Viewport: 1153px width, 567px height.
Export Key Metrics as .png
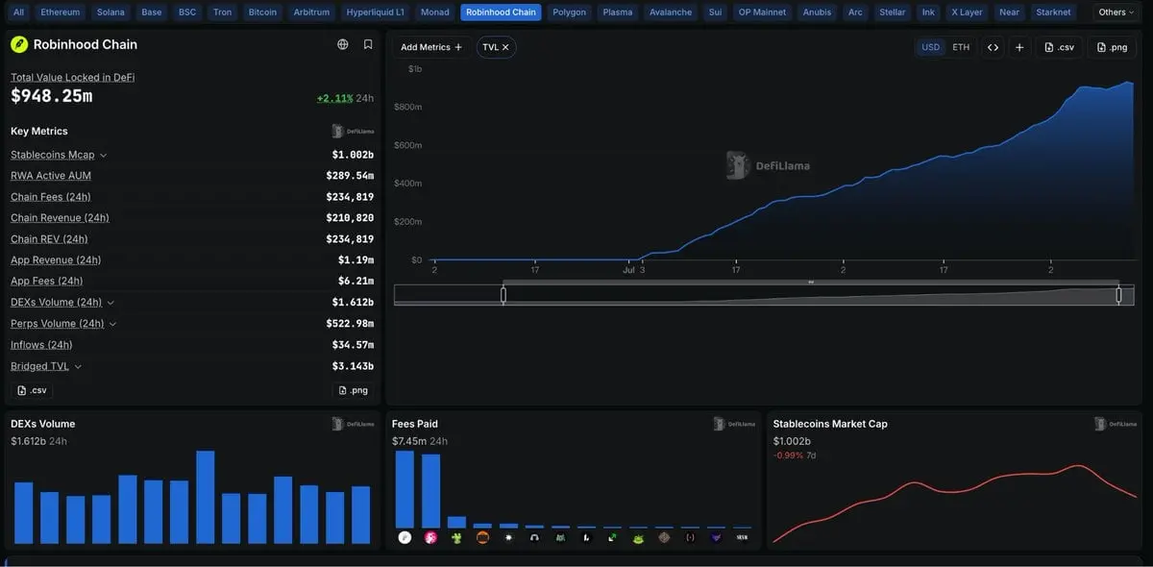pyautogui.click(x=354, y=390)
